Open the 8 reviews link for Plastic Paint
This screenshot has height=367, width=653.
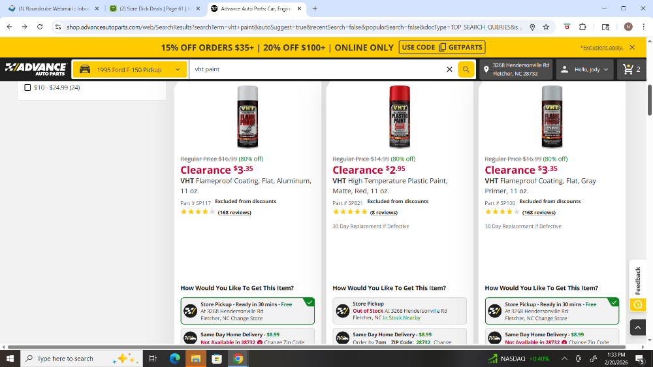383,212
